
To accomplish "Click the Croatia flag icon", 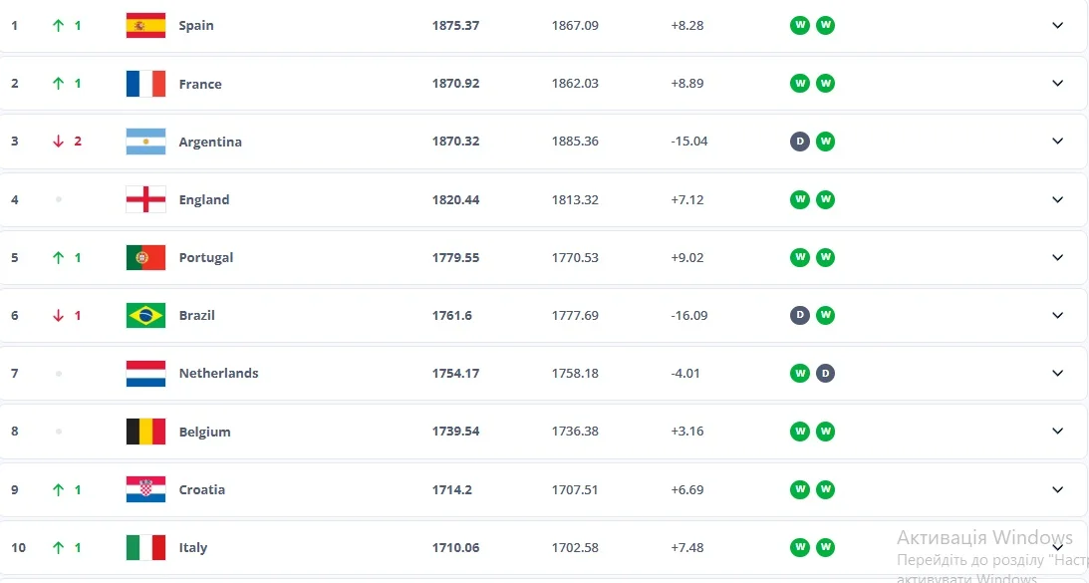I will pos(145,489).
